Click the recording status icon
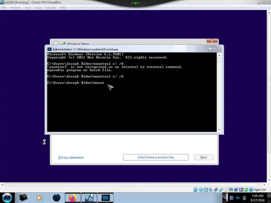Viewport: 271px width, 203px height. pyautogui.click(x=236, y=190)
